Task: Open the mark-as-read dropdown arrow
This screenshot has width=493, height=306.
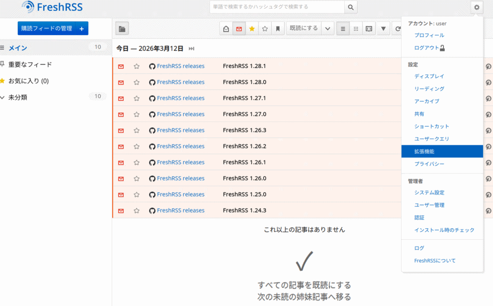Action: click(x=328, y=29)
